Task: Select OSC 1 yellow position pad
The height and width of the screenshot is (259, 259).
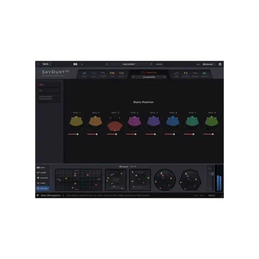Action: point(76,123)
